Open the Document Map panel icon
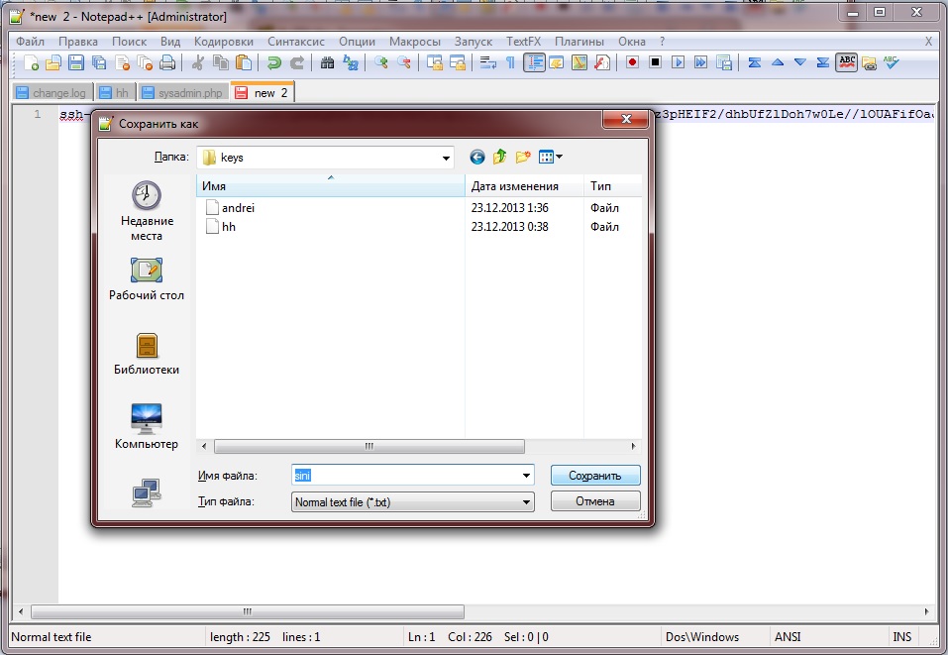Image resolution: width=948 pixels, height=655 pixels. pos(579,62)
